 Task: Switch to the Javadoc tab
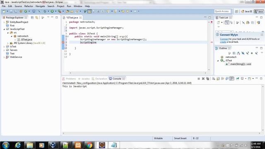coord(84,79)
